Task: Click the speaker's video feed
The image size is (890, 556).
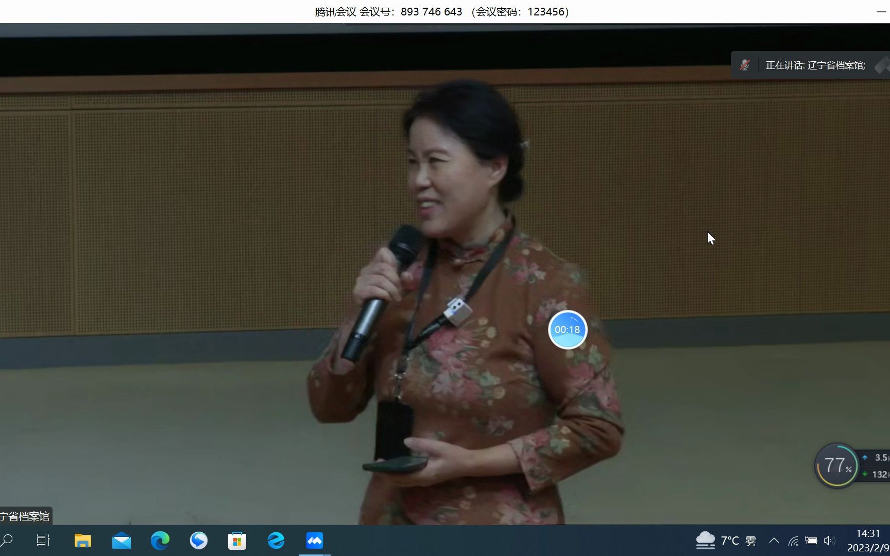Action: [445, 274]
